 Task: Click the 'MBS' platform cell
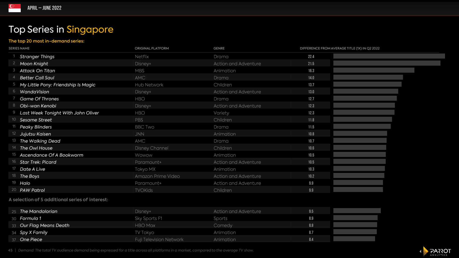(x=139, y=71)
